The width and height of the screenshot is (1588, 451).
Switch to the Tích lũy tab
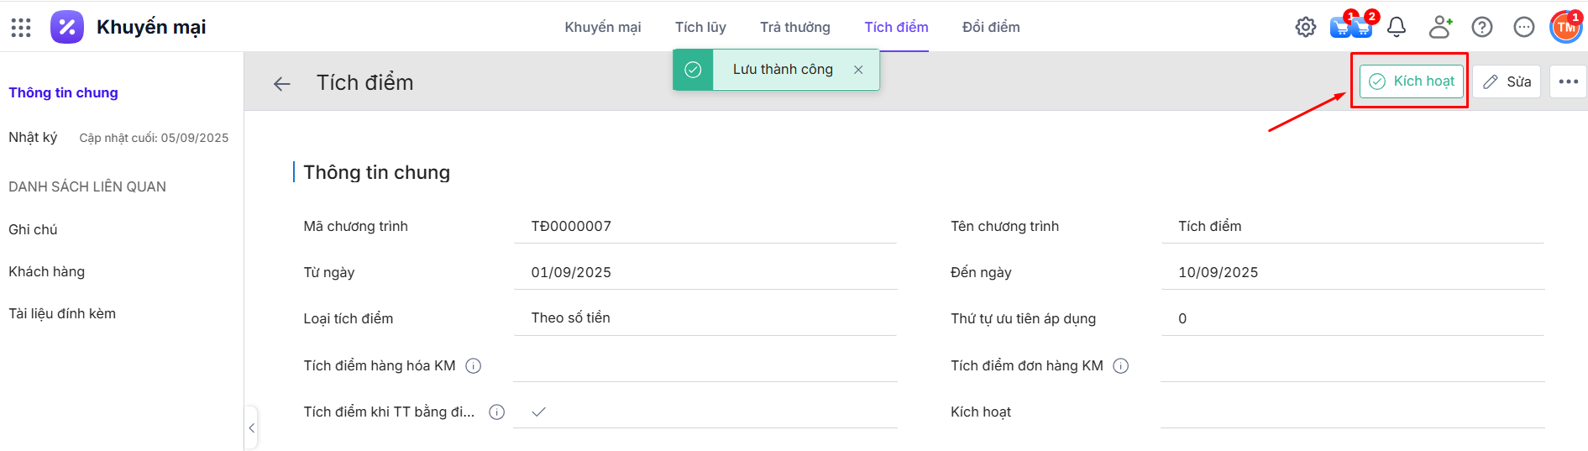coord(700,28)
